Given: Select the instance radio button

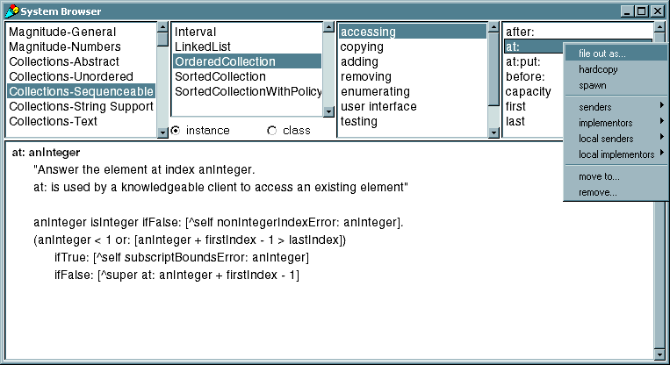Looking at the screenshot, I should [x=177, y=131].
